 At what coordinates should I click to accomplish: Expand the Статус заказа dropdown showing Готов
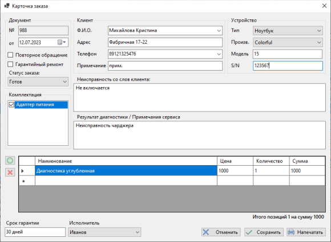(x=38, y=81)
